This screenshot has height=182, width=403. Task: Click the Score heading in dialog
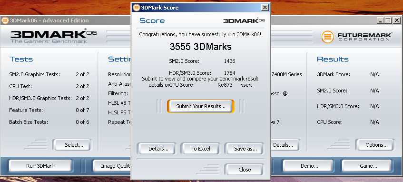[x=152, y=20]
